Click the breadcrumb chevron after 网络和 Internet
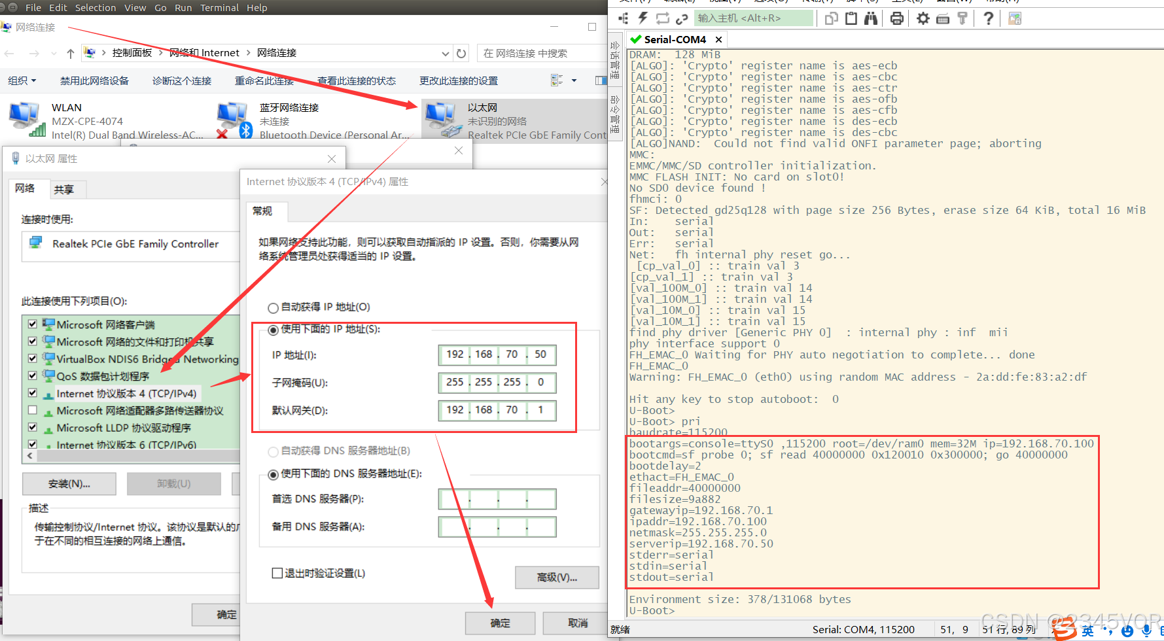 tap(249, 52)
